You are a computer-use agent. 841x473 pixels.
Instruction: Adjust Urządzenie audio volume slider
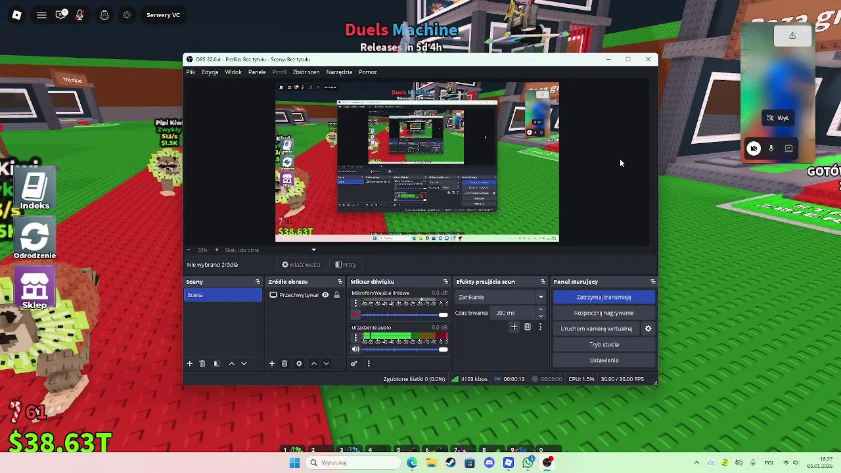[x=405, y=349]
